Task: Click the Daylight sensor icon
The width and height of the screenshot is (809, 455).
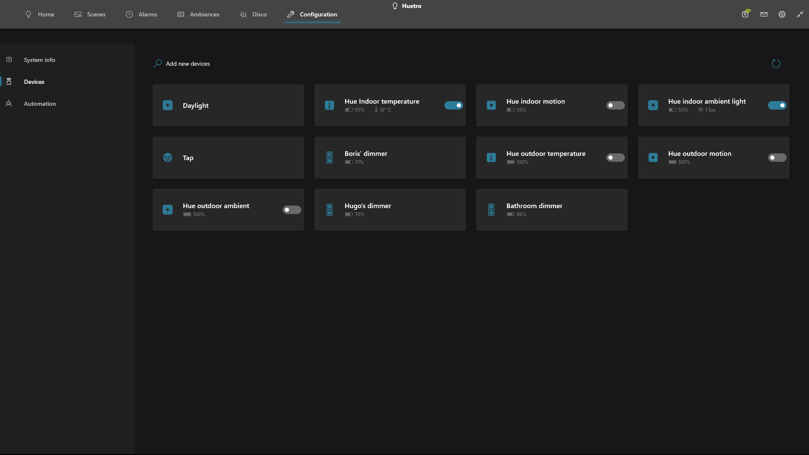Action: (x=168, y=105)
